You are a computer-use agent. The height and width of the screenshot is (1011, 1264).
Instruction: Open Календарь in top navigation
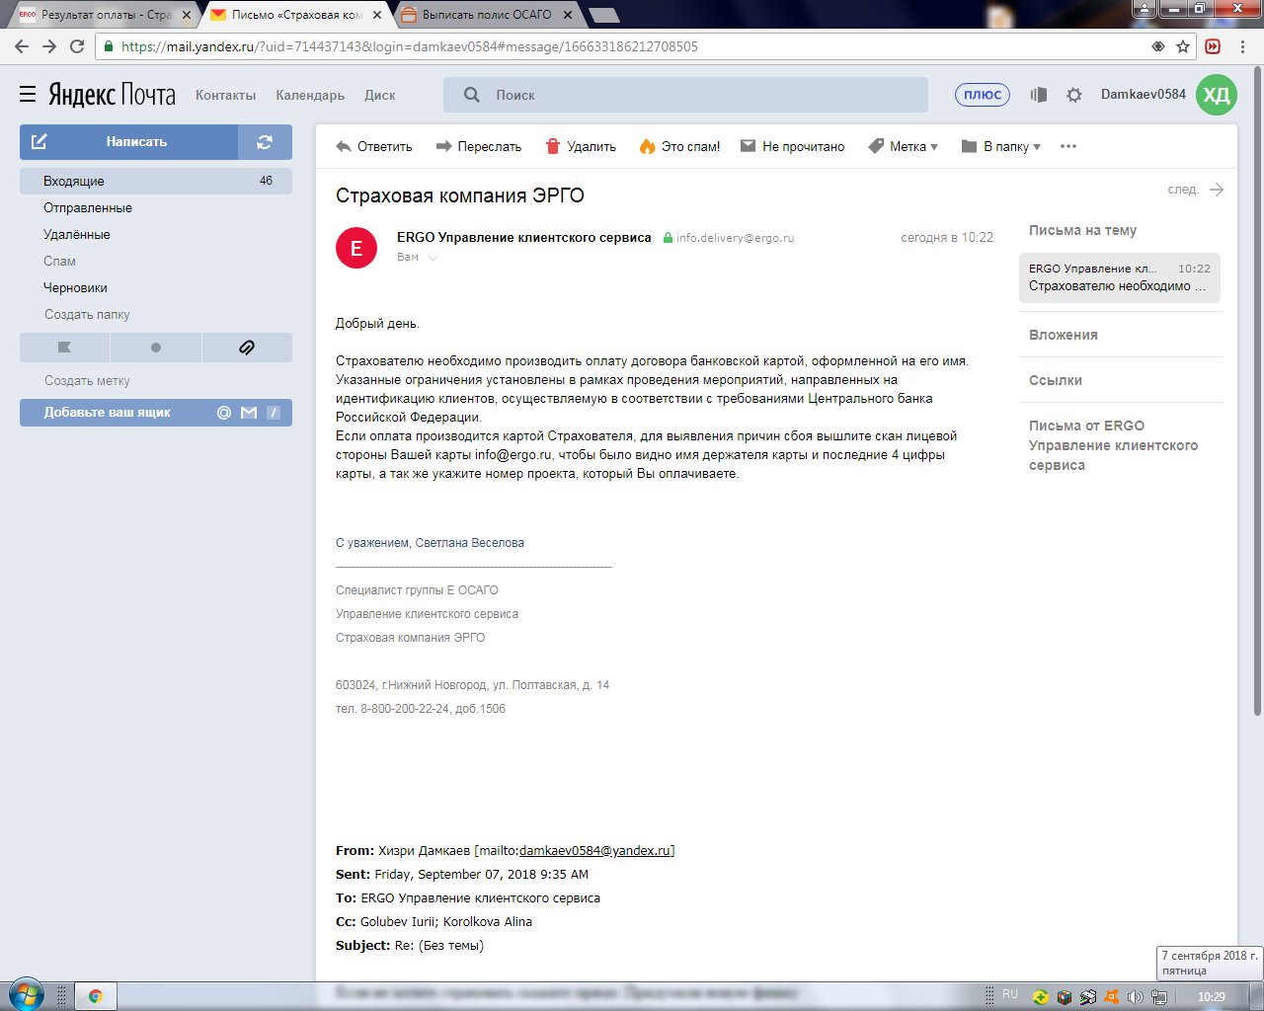pos(310,96)
